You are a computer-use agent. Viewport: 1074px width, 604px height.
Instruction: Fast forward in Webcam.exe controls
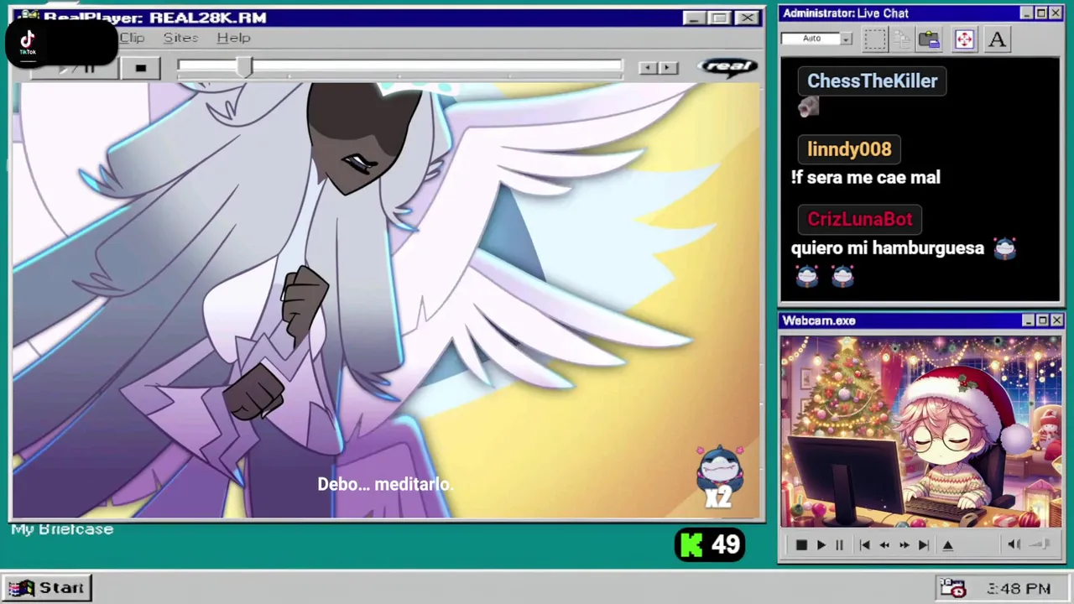pos(904,545)
